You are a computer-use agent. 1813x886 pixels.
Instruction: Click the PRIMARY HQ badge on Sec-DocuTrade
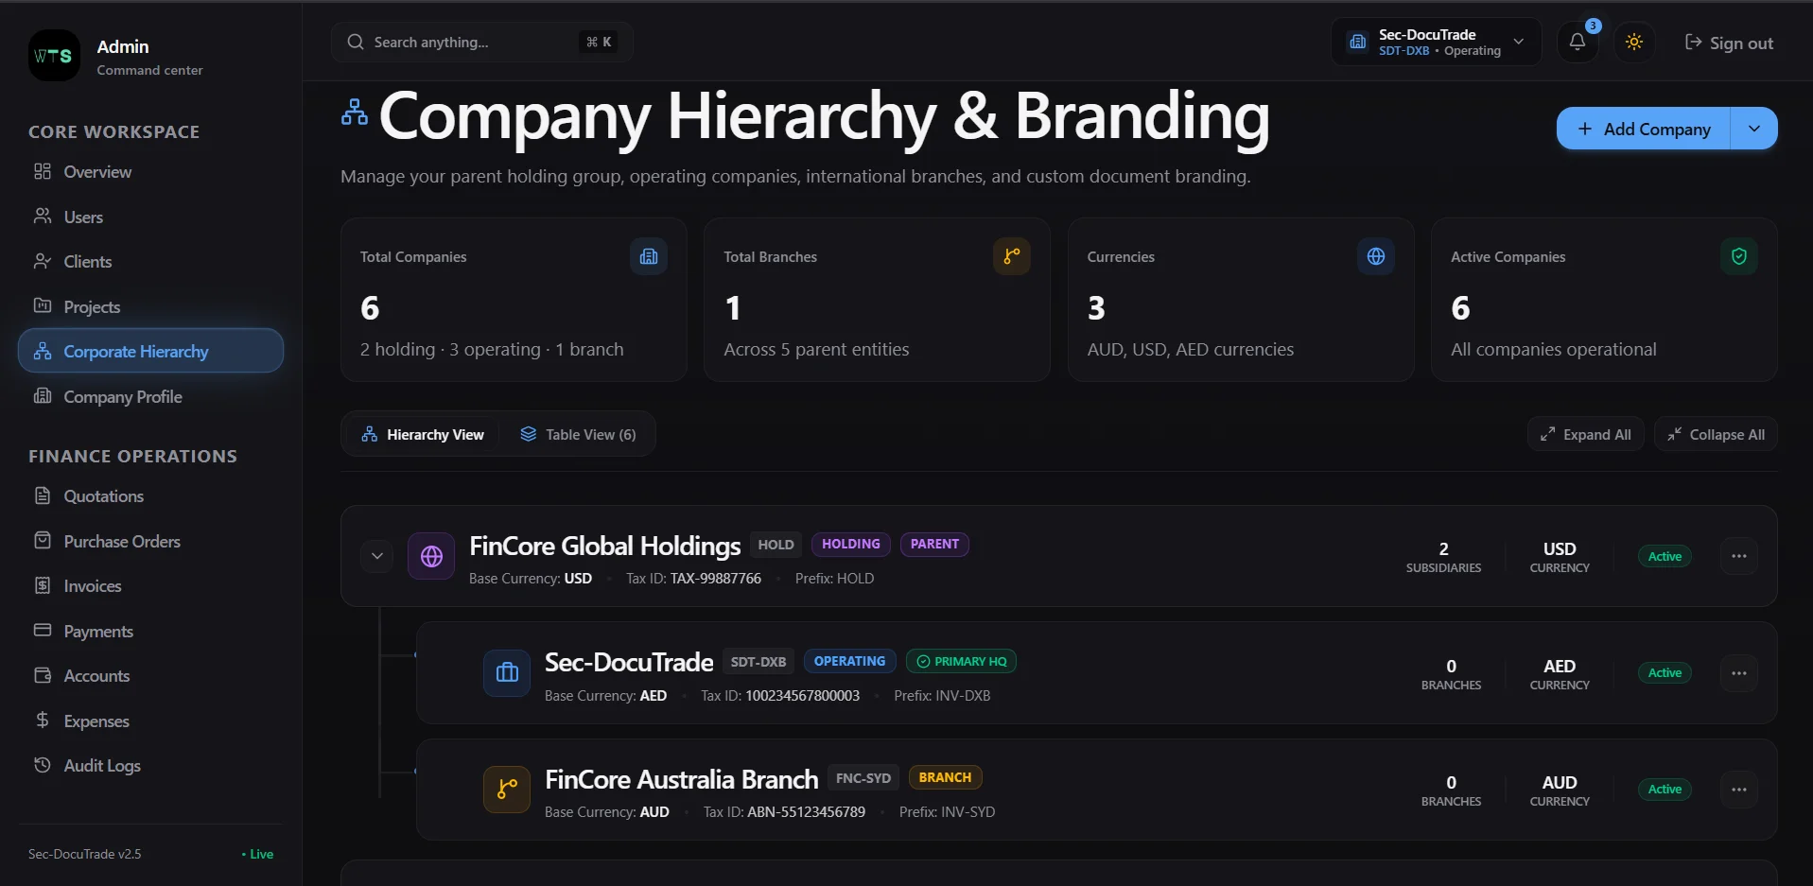[x=961, y=661]
